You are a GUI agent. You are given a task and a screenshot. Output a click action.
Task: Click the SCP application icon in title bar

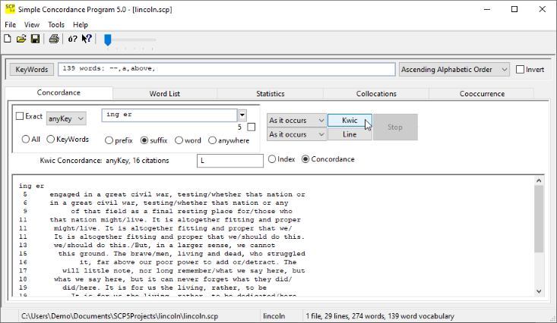(10, 9)
